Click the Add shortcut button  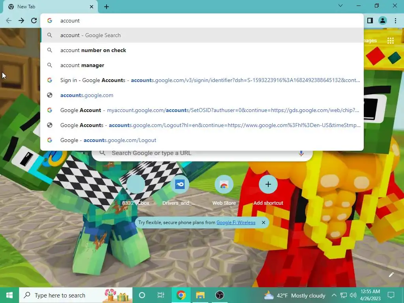[x=268, y=191]
